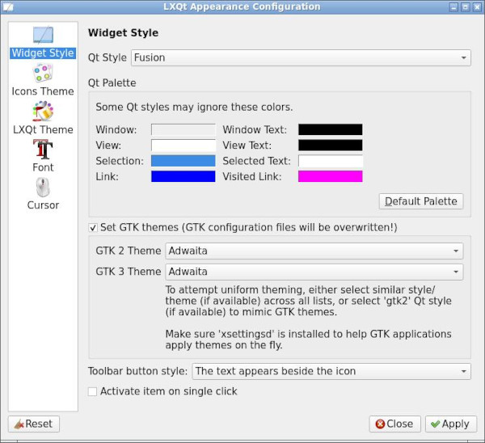The height and width of the screenshot is (443, 485).
Task: Click the Reset button
Action: (x=34, y=424)
